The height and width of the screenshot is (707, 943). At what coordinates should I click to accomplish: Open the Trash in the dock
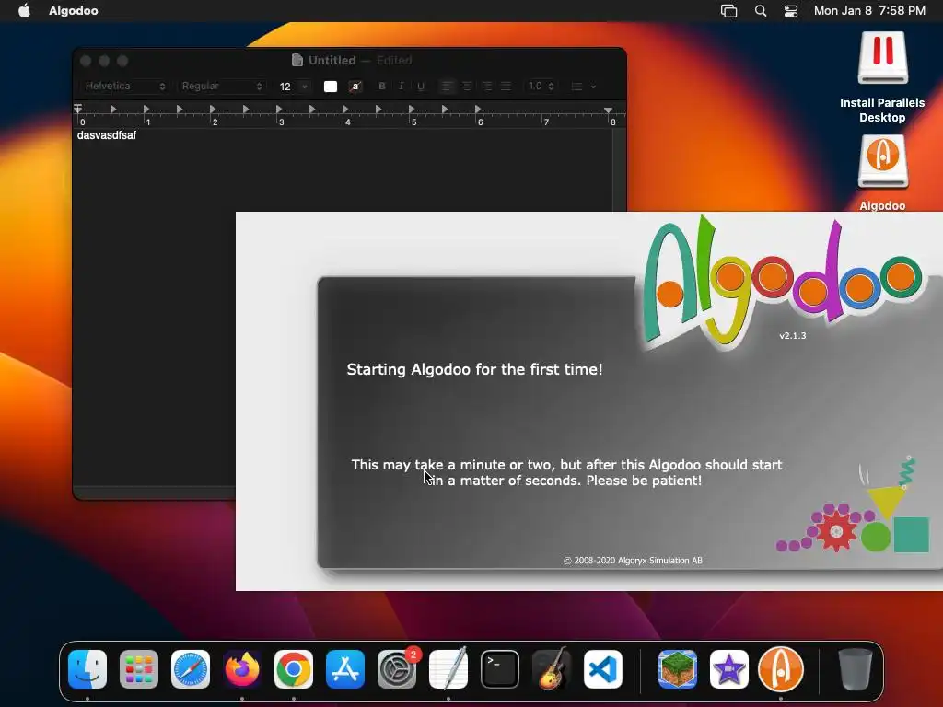click(856, 669)
